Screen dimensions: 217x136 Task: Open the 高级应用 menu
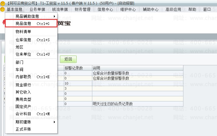coord(173,9)
